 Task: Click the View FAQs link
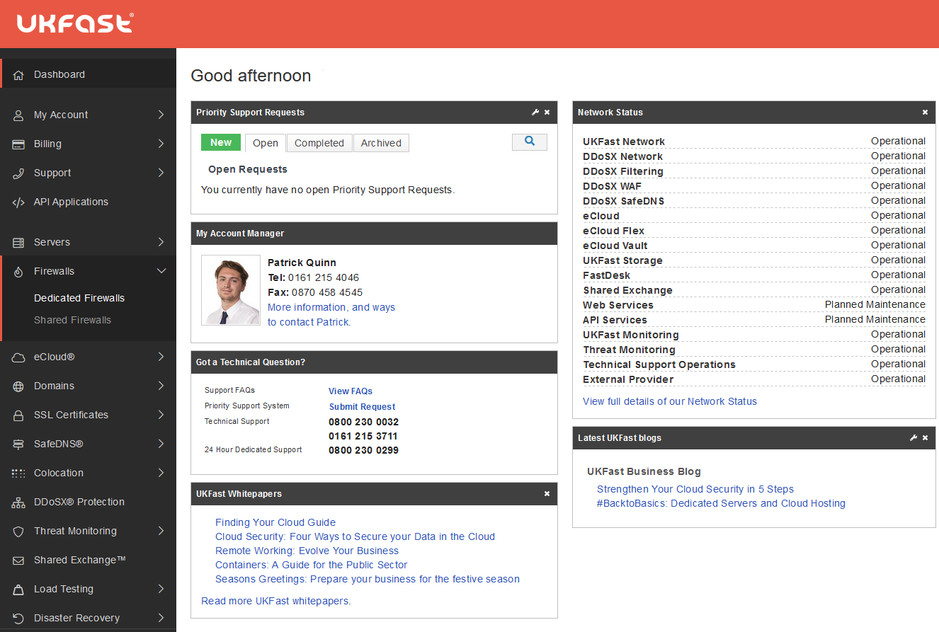click(x=351, y=391)
